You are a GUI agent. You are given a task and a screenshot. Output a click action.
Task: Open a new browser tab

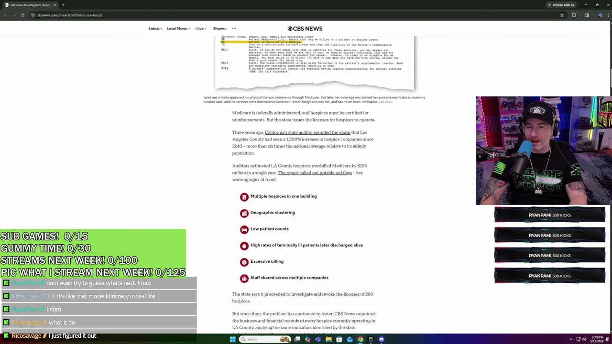point(63,5)
